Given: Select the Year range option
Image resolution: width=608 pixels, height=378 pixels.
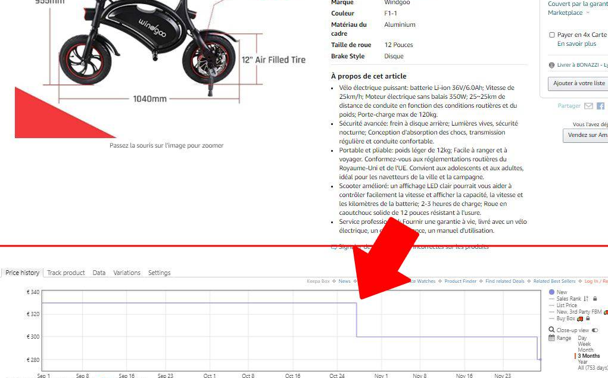Looking at the screenshot, I should point(582,362).
